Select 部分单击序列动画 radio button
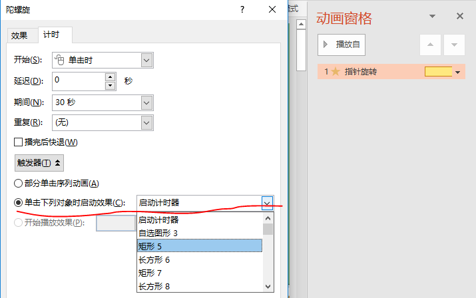 [x=18, y=184]
